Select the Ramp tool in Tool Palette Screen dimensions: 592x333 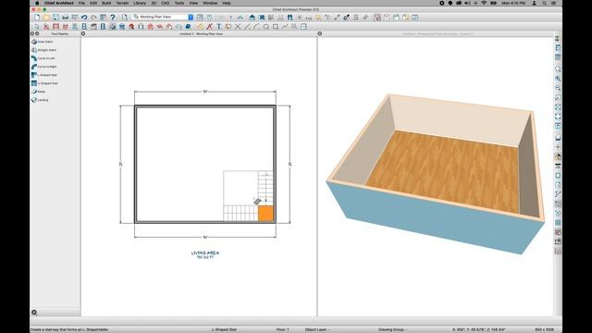pos(38,92)
